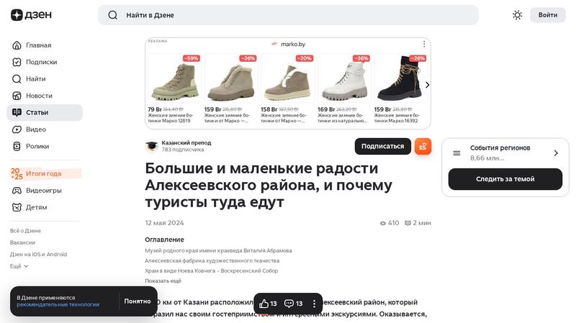This screenshot has height=323, width=576.
Task: Open ad options three-dot menu
Action: pyautogui.click(x=424, y=44)
